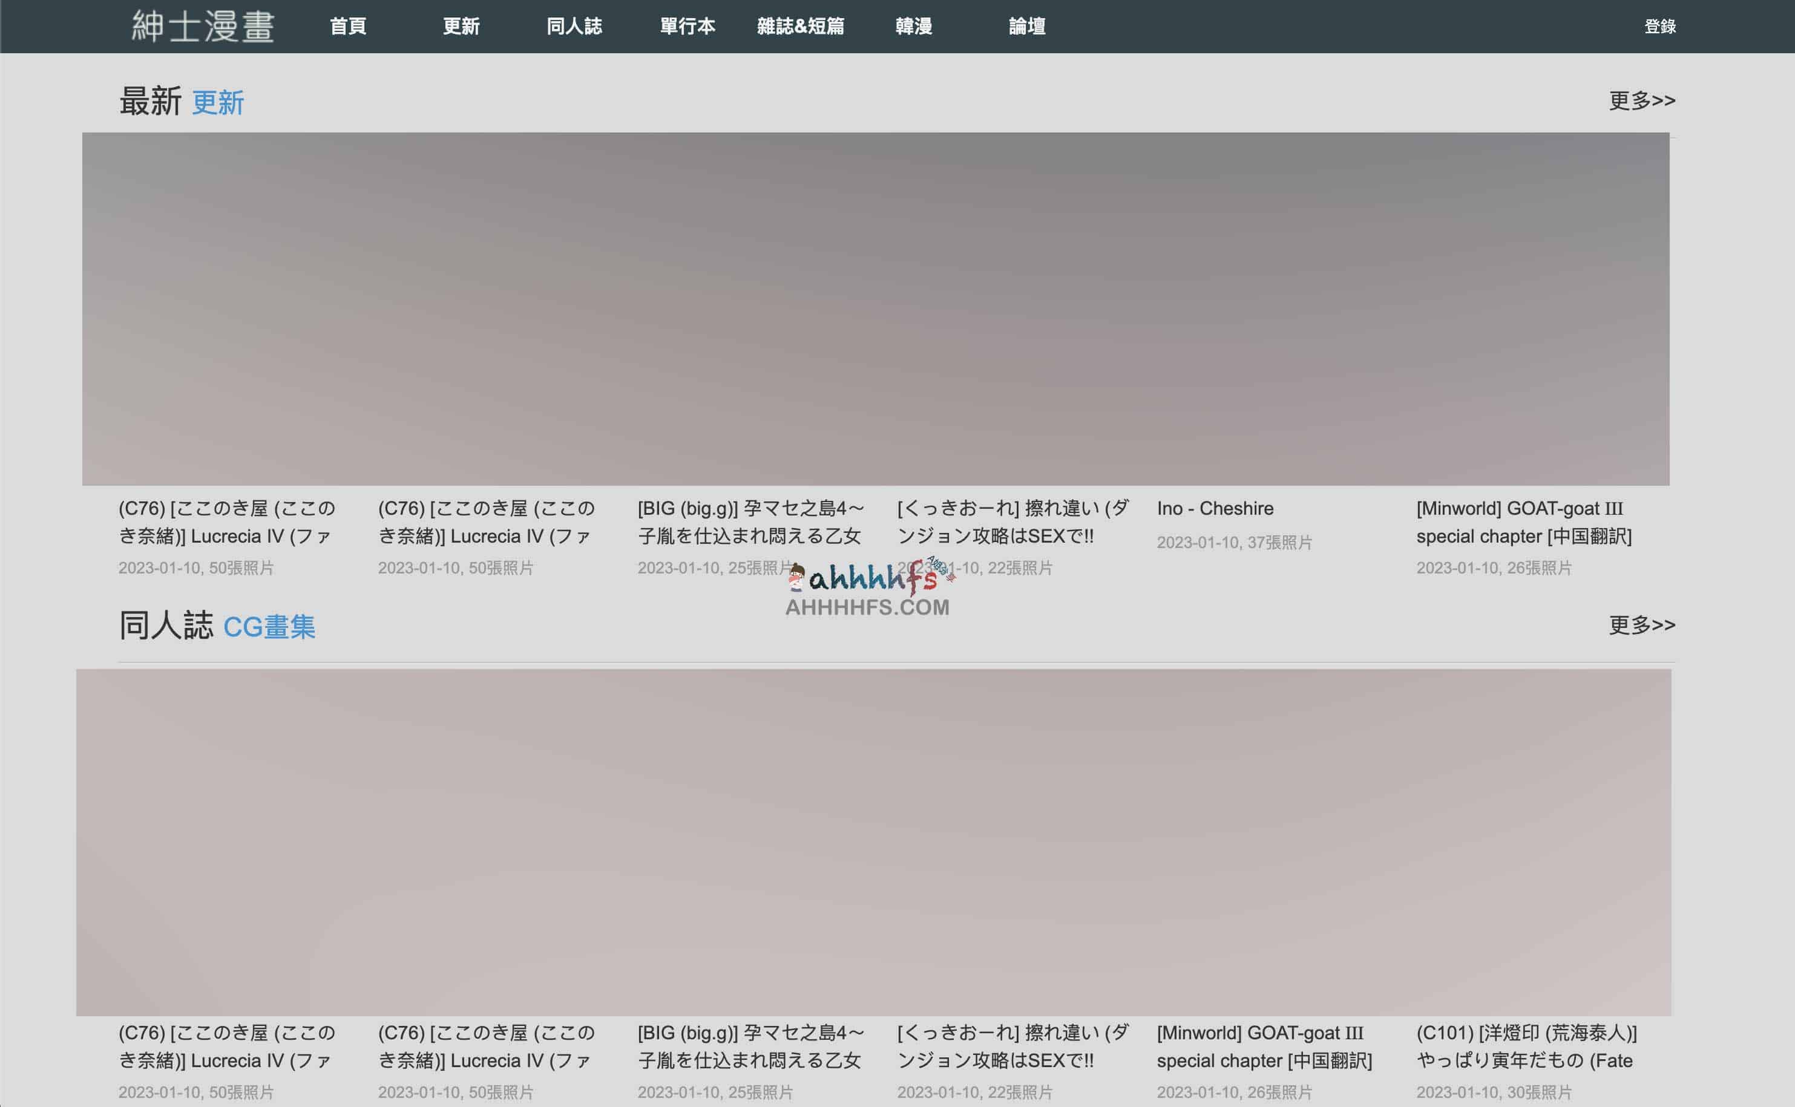The width and height of the screenshot is (1795, 1107).
Task: Select 同人誌 in the top navigation
Action: click(x=574, y=27)
